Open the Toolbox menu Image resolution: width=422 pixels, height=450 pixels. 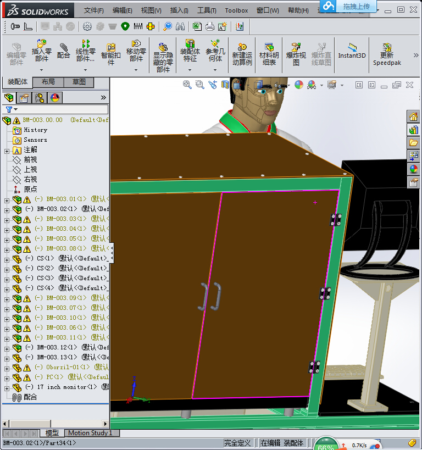point(236,10)
